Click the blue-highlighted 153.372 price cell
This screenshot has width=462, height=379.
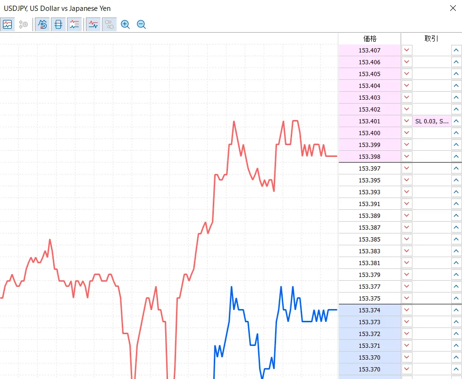click(370, 334)
